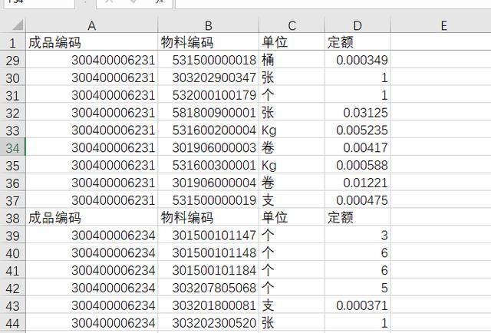This screenshot has height=333, width=491.
Task: Select row 34 header
Action: coord(12,147)
